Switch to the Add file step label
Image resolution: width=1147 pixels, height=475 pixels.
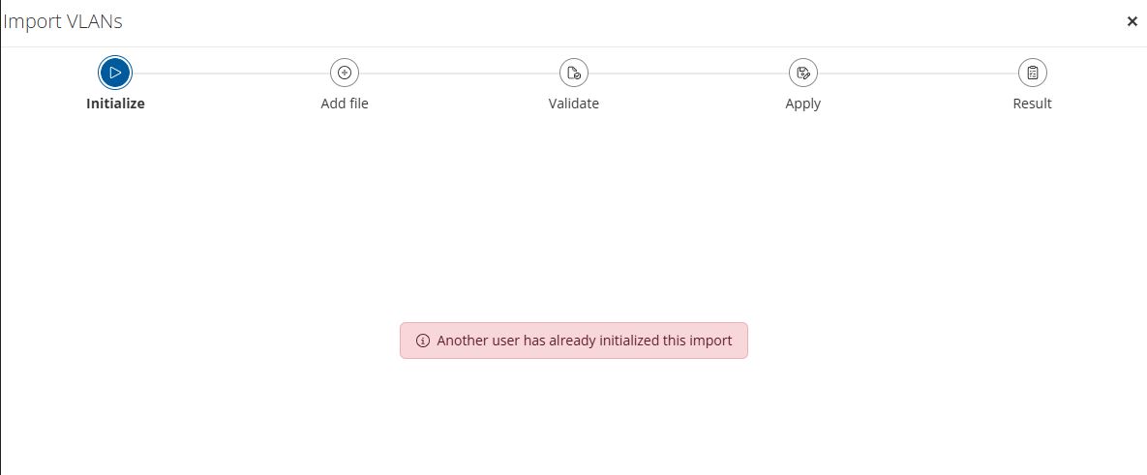pos(345,104)
